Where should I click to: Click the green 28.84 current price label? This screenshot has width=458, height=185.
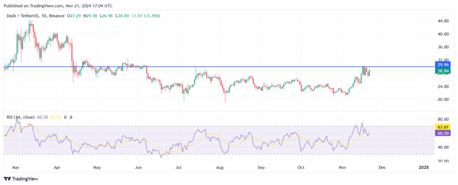(x=443, y=70)
